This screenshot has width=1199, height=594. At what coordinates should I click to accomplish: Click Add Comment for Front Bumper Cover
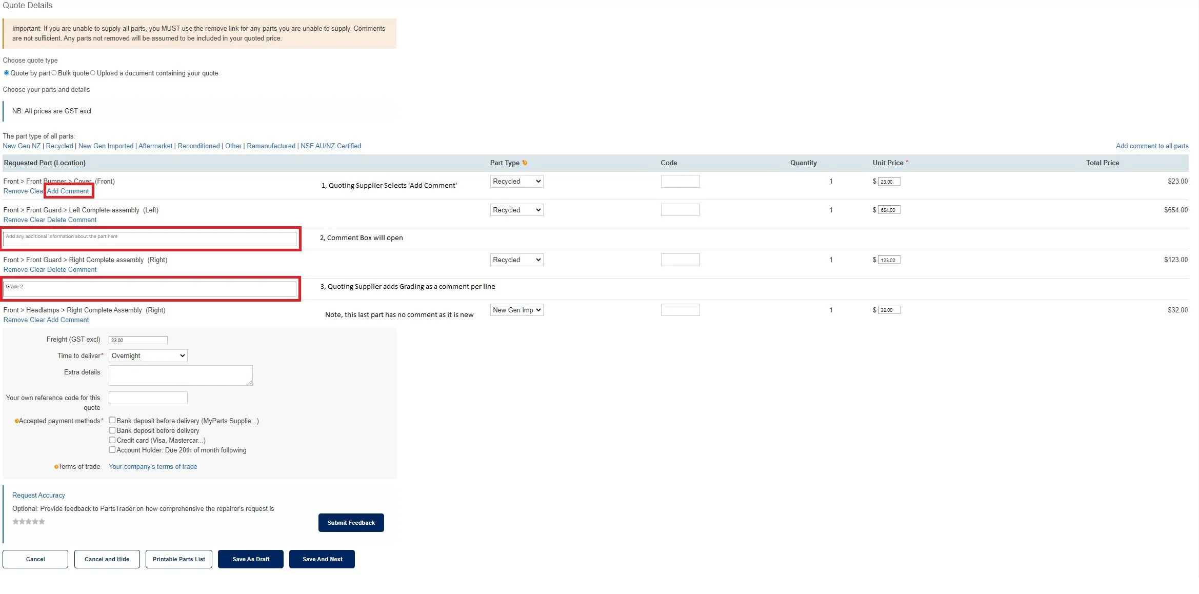pyautogui.click(x=68, y=191)
